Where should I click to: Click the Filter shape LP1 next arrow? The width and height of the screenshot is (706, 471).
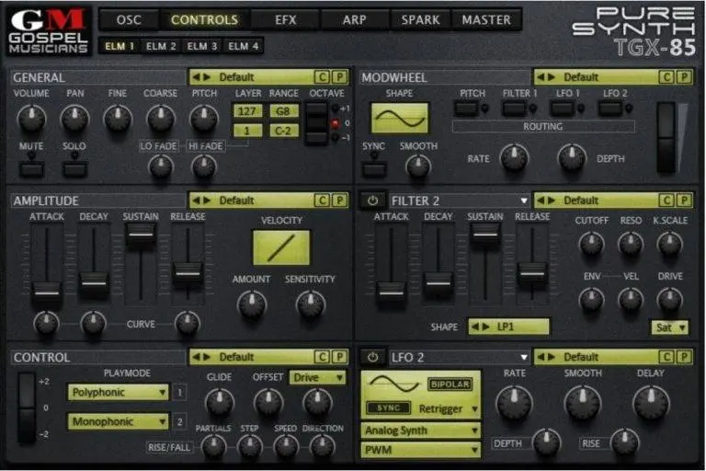click(x=485, y=327)
